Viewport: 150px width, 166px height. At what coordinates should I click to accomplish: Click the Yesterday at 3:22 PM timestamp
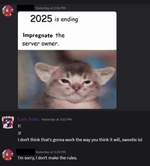56,119
